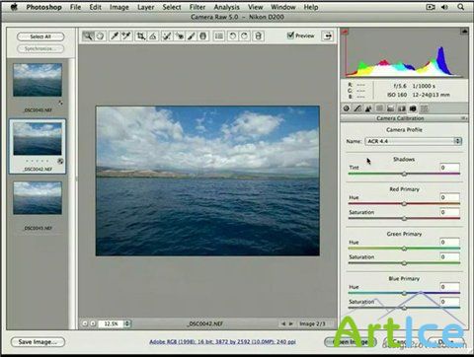Select the Spot Removal tool
This screenshot has height=357, width=474.
pyautogui.click(x=167, y=36)
